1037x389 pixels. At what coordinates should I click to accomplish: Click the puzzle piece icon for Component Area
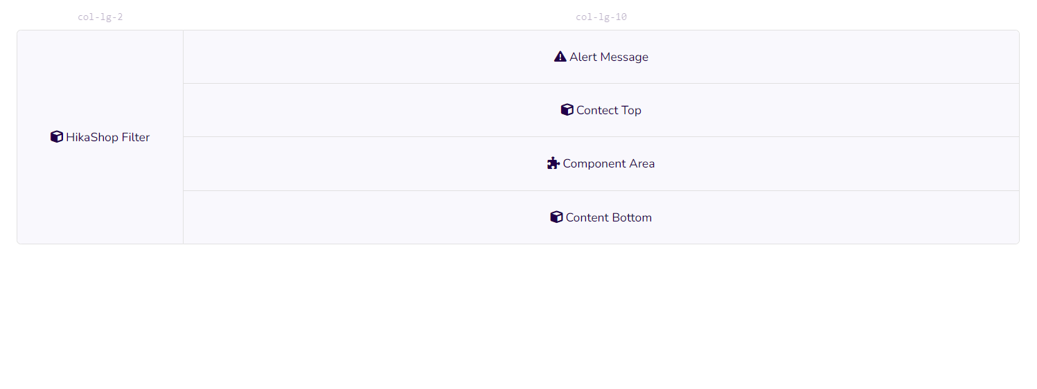pos(553,163)
